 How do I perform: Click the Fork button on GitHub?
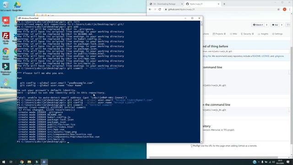[x=288, y=25]
